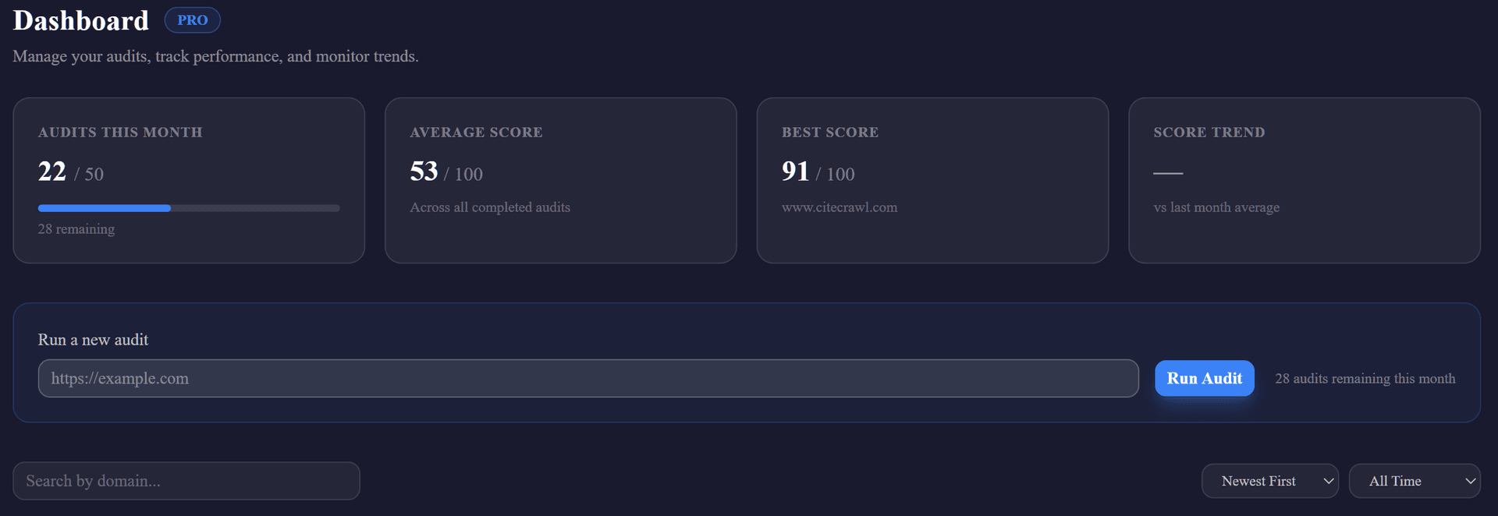This screenshot has width=1498, height=516.
Task: Click the Run Audit button
Action: (x=1204, y=378)
